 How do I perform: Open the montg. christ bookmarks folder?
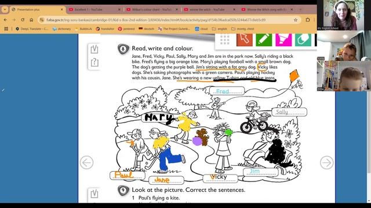click(243, 29)
